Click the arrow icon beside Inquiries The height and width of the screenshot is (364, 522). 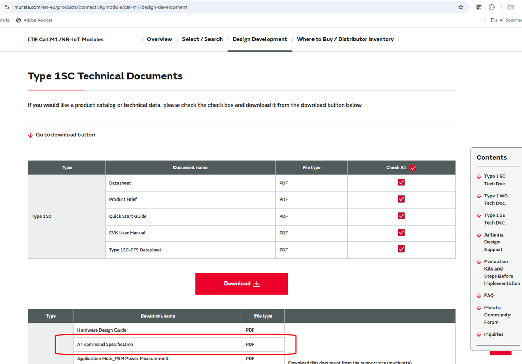click(479, 335)
